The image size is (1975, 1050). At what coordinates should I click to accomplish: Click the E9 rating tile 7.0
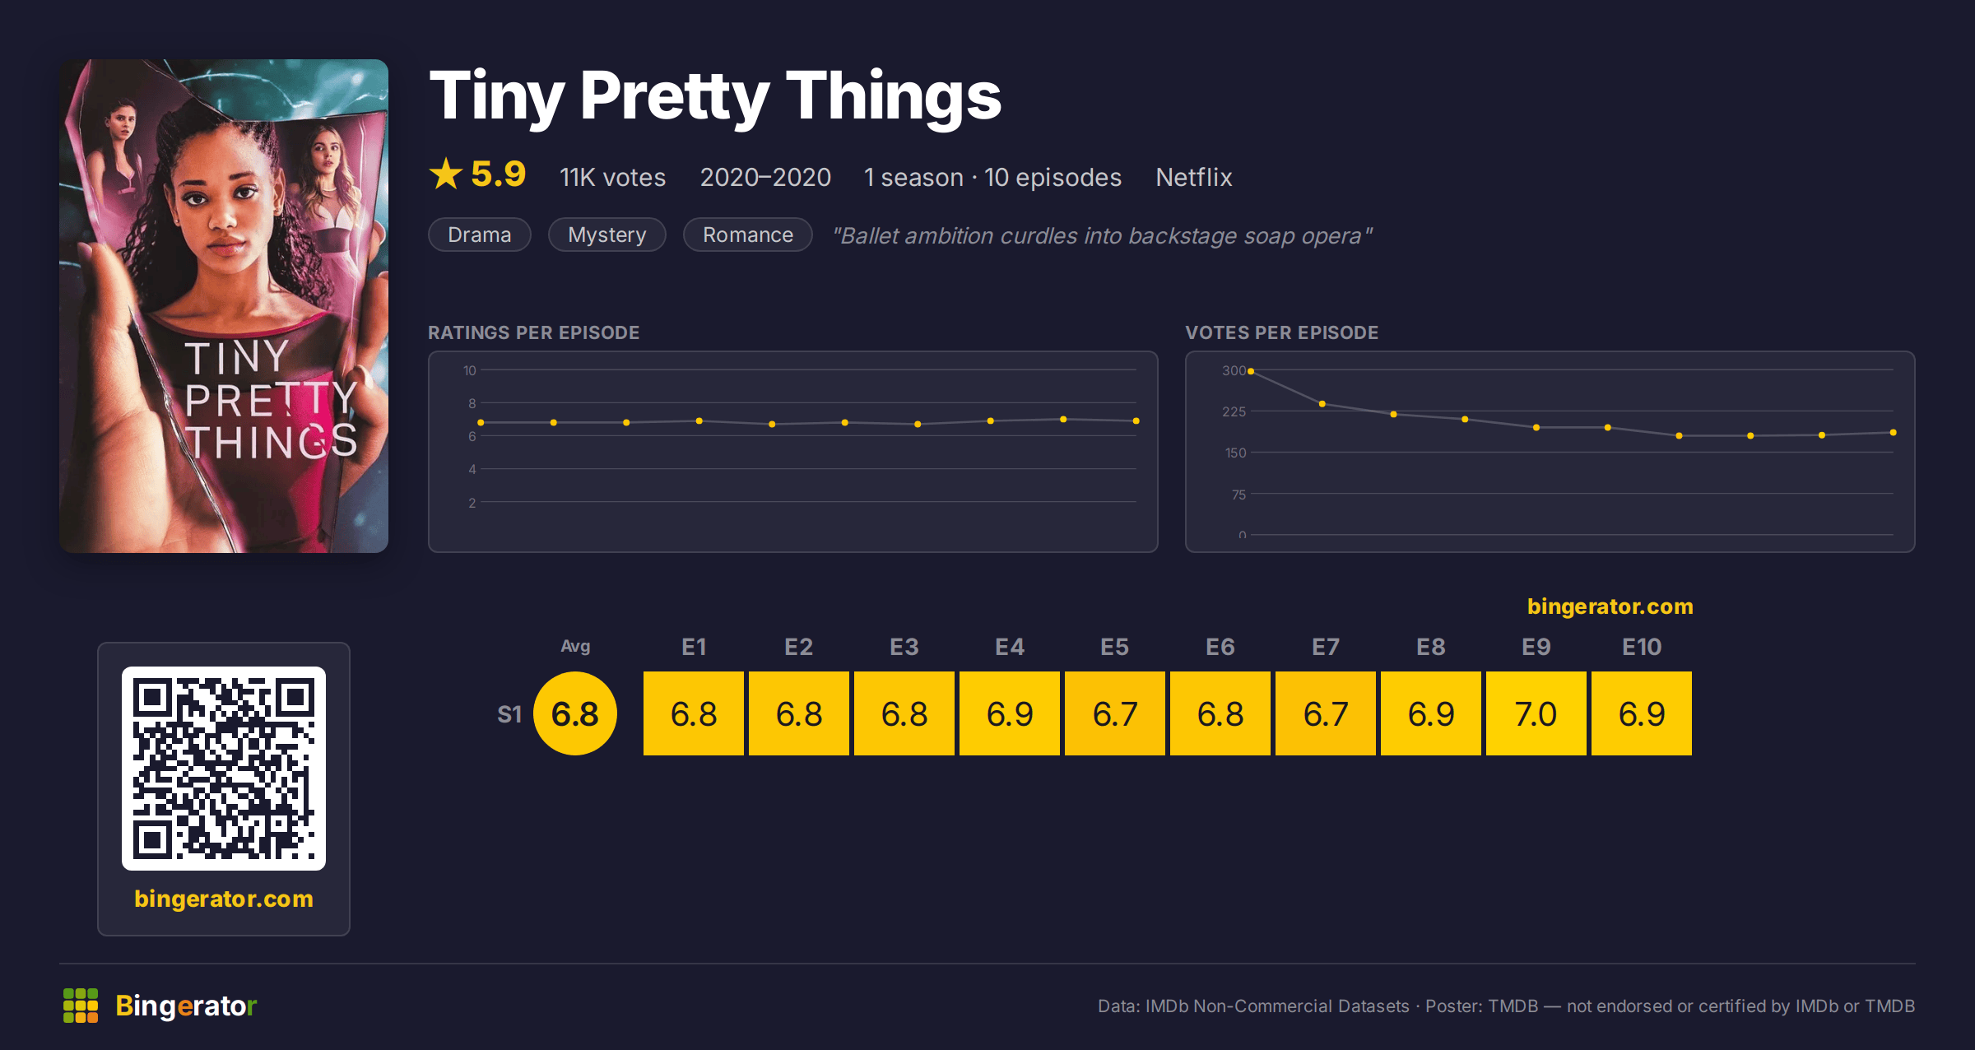pyautogui.click(x=1536, y=713)
